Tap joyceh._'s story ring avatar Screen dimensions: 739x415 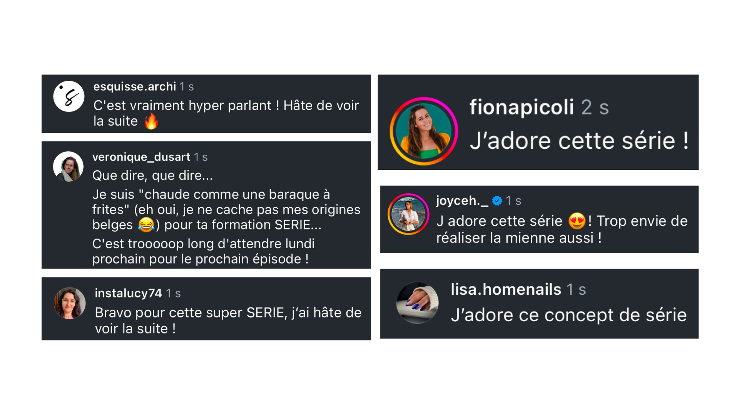pyautogui.click(x=408, y=214)
